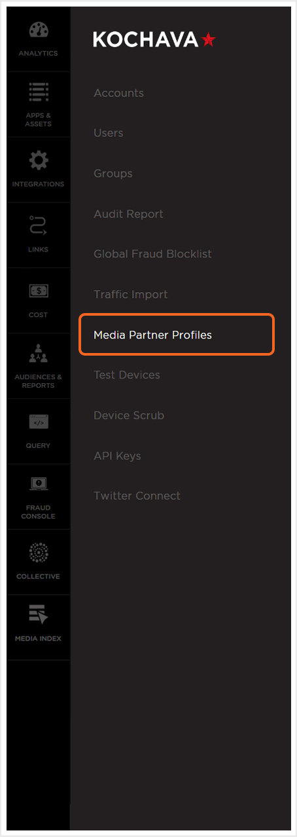Open the Media Index icon
297x837 pixels.
pyautogui.click(x=38, y=616)
